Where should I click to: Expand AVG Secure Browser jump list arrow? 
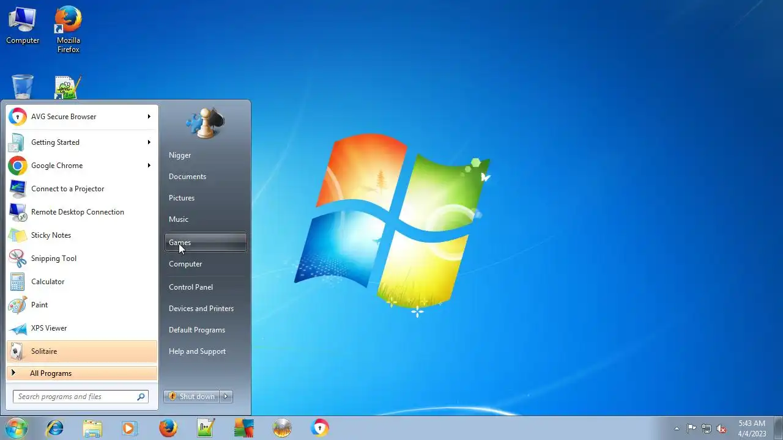click(x=149, y=117)
